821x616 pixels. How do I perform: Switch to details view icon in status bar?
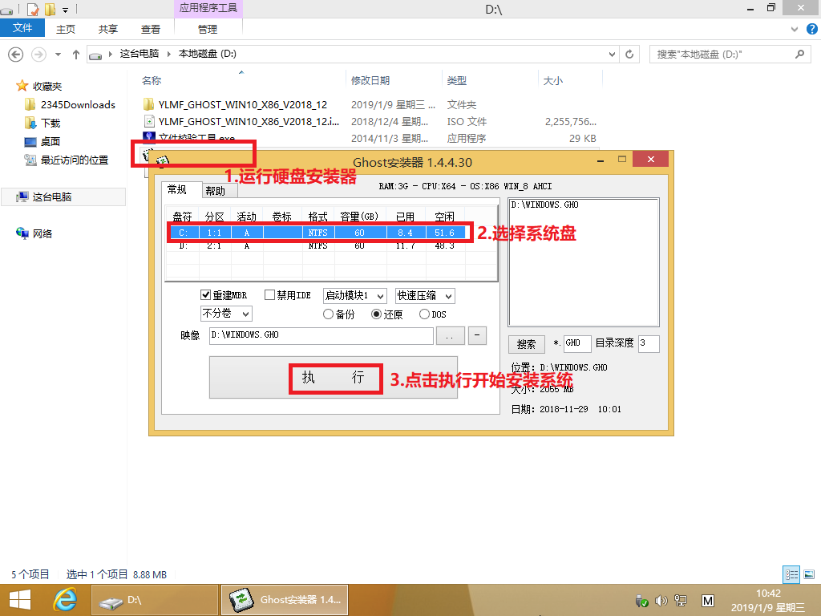click(791, 574)
